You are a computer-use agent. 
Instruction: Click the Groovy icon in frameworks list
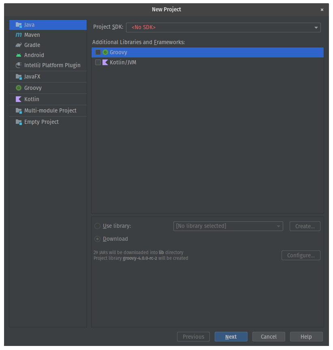pyautogui.click(x=105, y=52)
